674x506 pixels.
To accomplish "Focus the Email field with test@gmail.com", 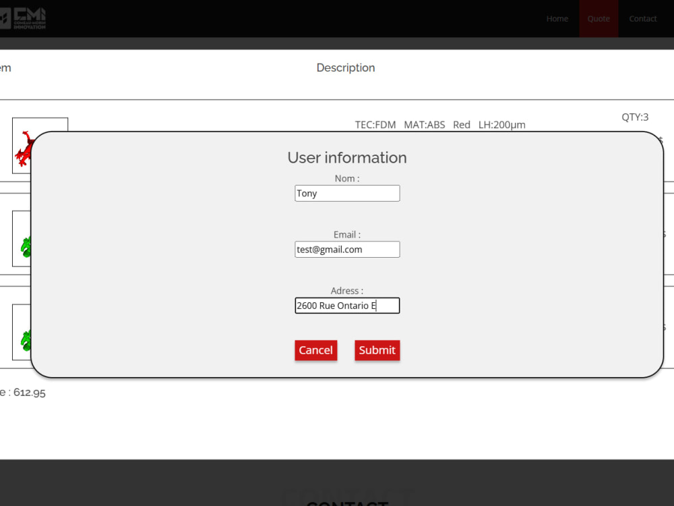I will [347, 249].
